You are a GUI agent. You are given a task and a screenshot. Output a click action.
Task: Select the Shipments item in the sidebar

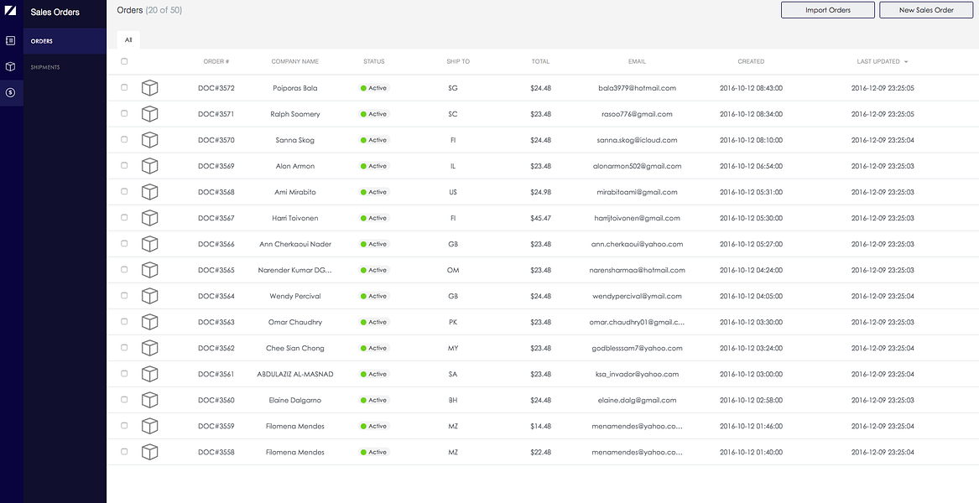click(x=65, y=67)
